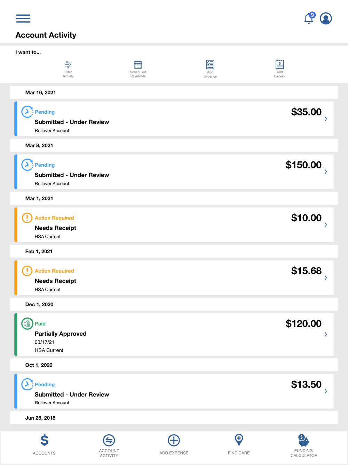Click Pending clock icon on $35.00 claim

point(27,112)
